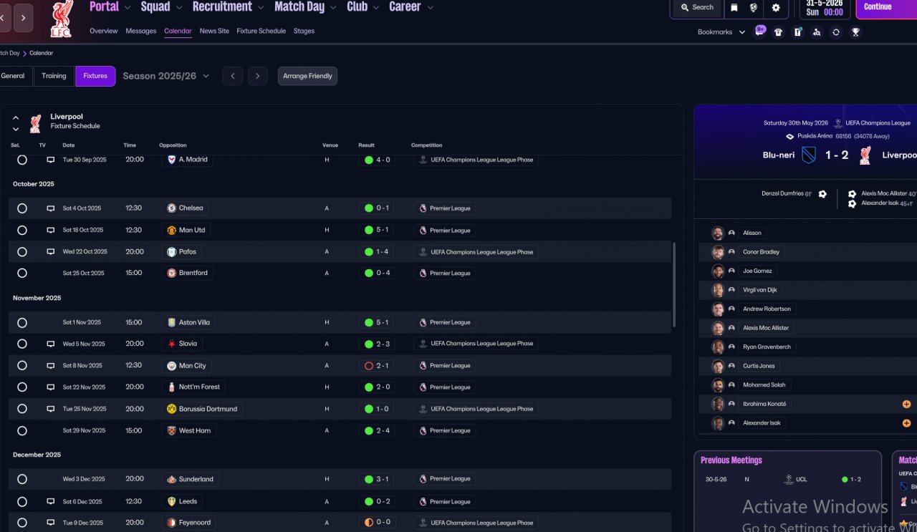The height and width of the screenshot is (532, 917).
Task: Select the Man Utd fixture radio button
Action: point(22,231)
